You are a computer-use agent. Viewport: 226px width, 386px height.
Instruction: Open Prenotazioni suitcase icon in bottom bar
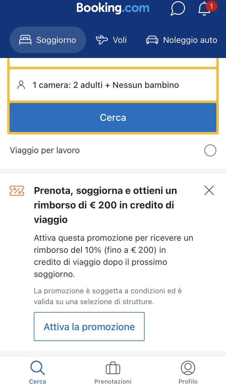[x=113, y=368]
